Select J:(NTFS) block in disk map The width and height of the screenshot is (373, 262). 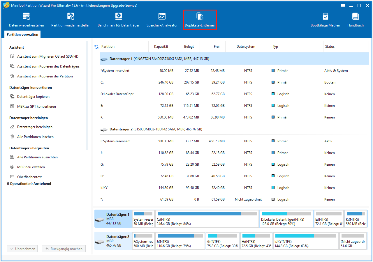[x=180, y=241]
